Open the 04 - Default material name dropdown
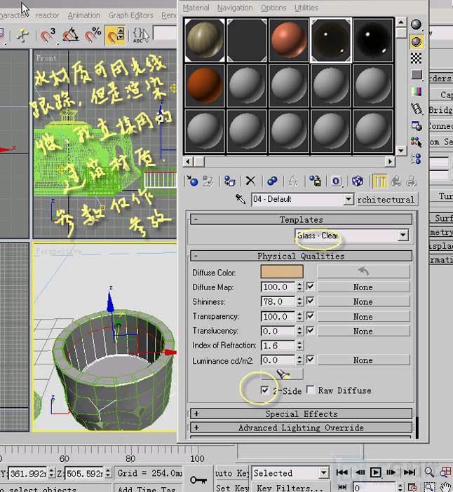 349,200
